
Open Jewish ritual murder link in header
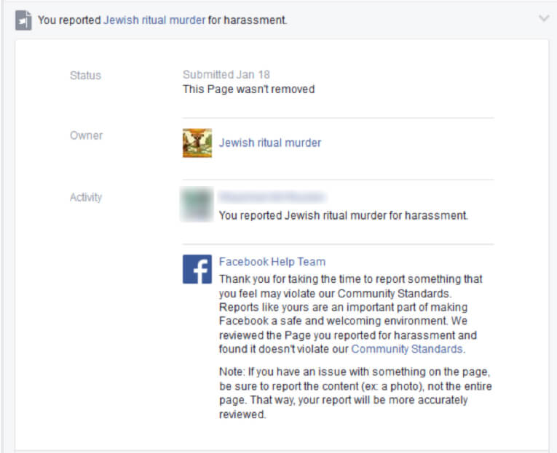[x=154, y=20]
